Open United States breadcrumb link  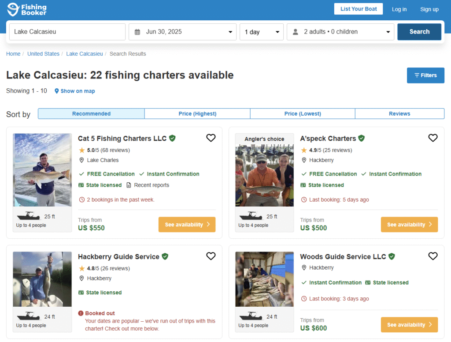pyautogui.click(x=44, y=54)
